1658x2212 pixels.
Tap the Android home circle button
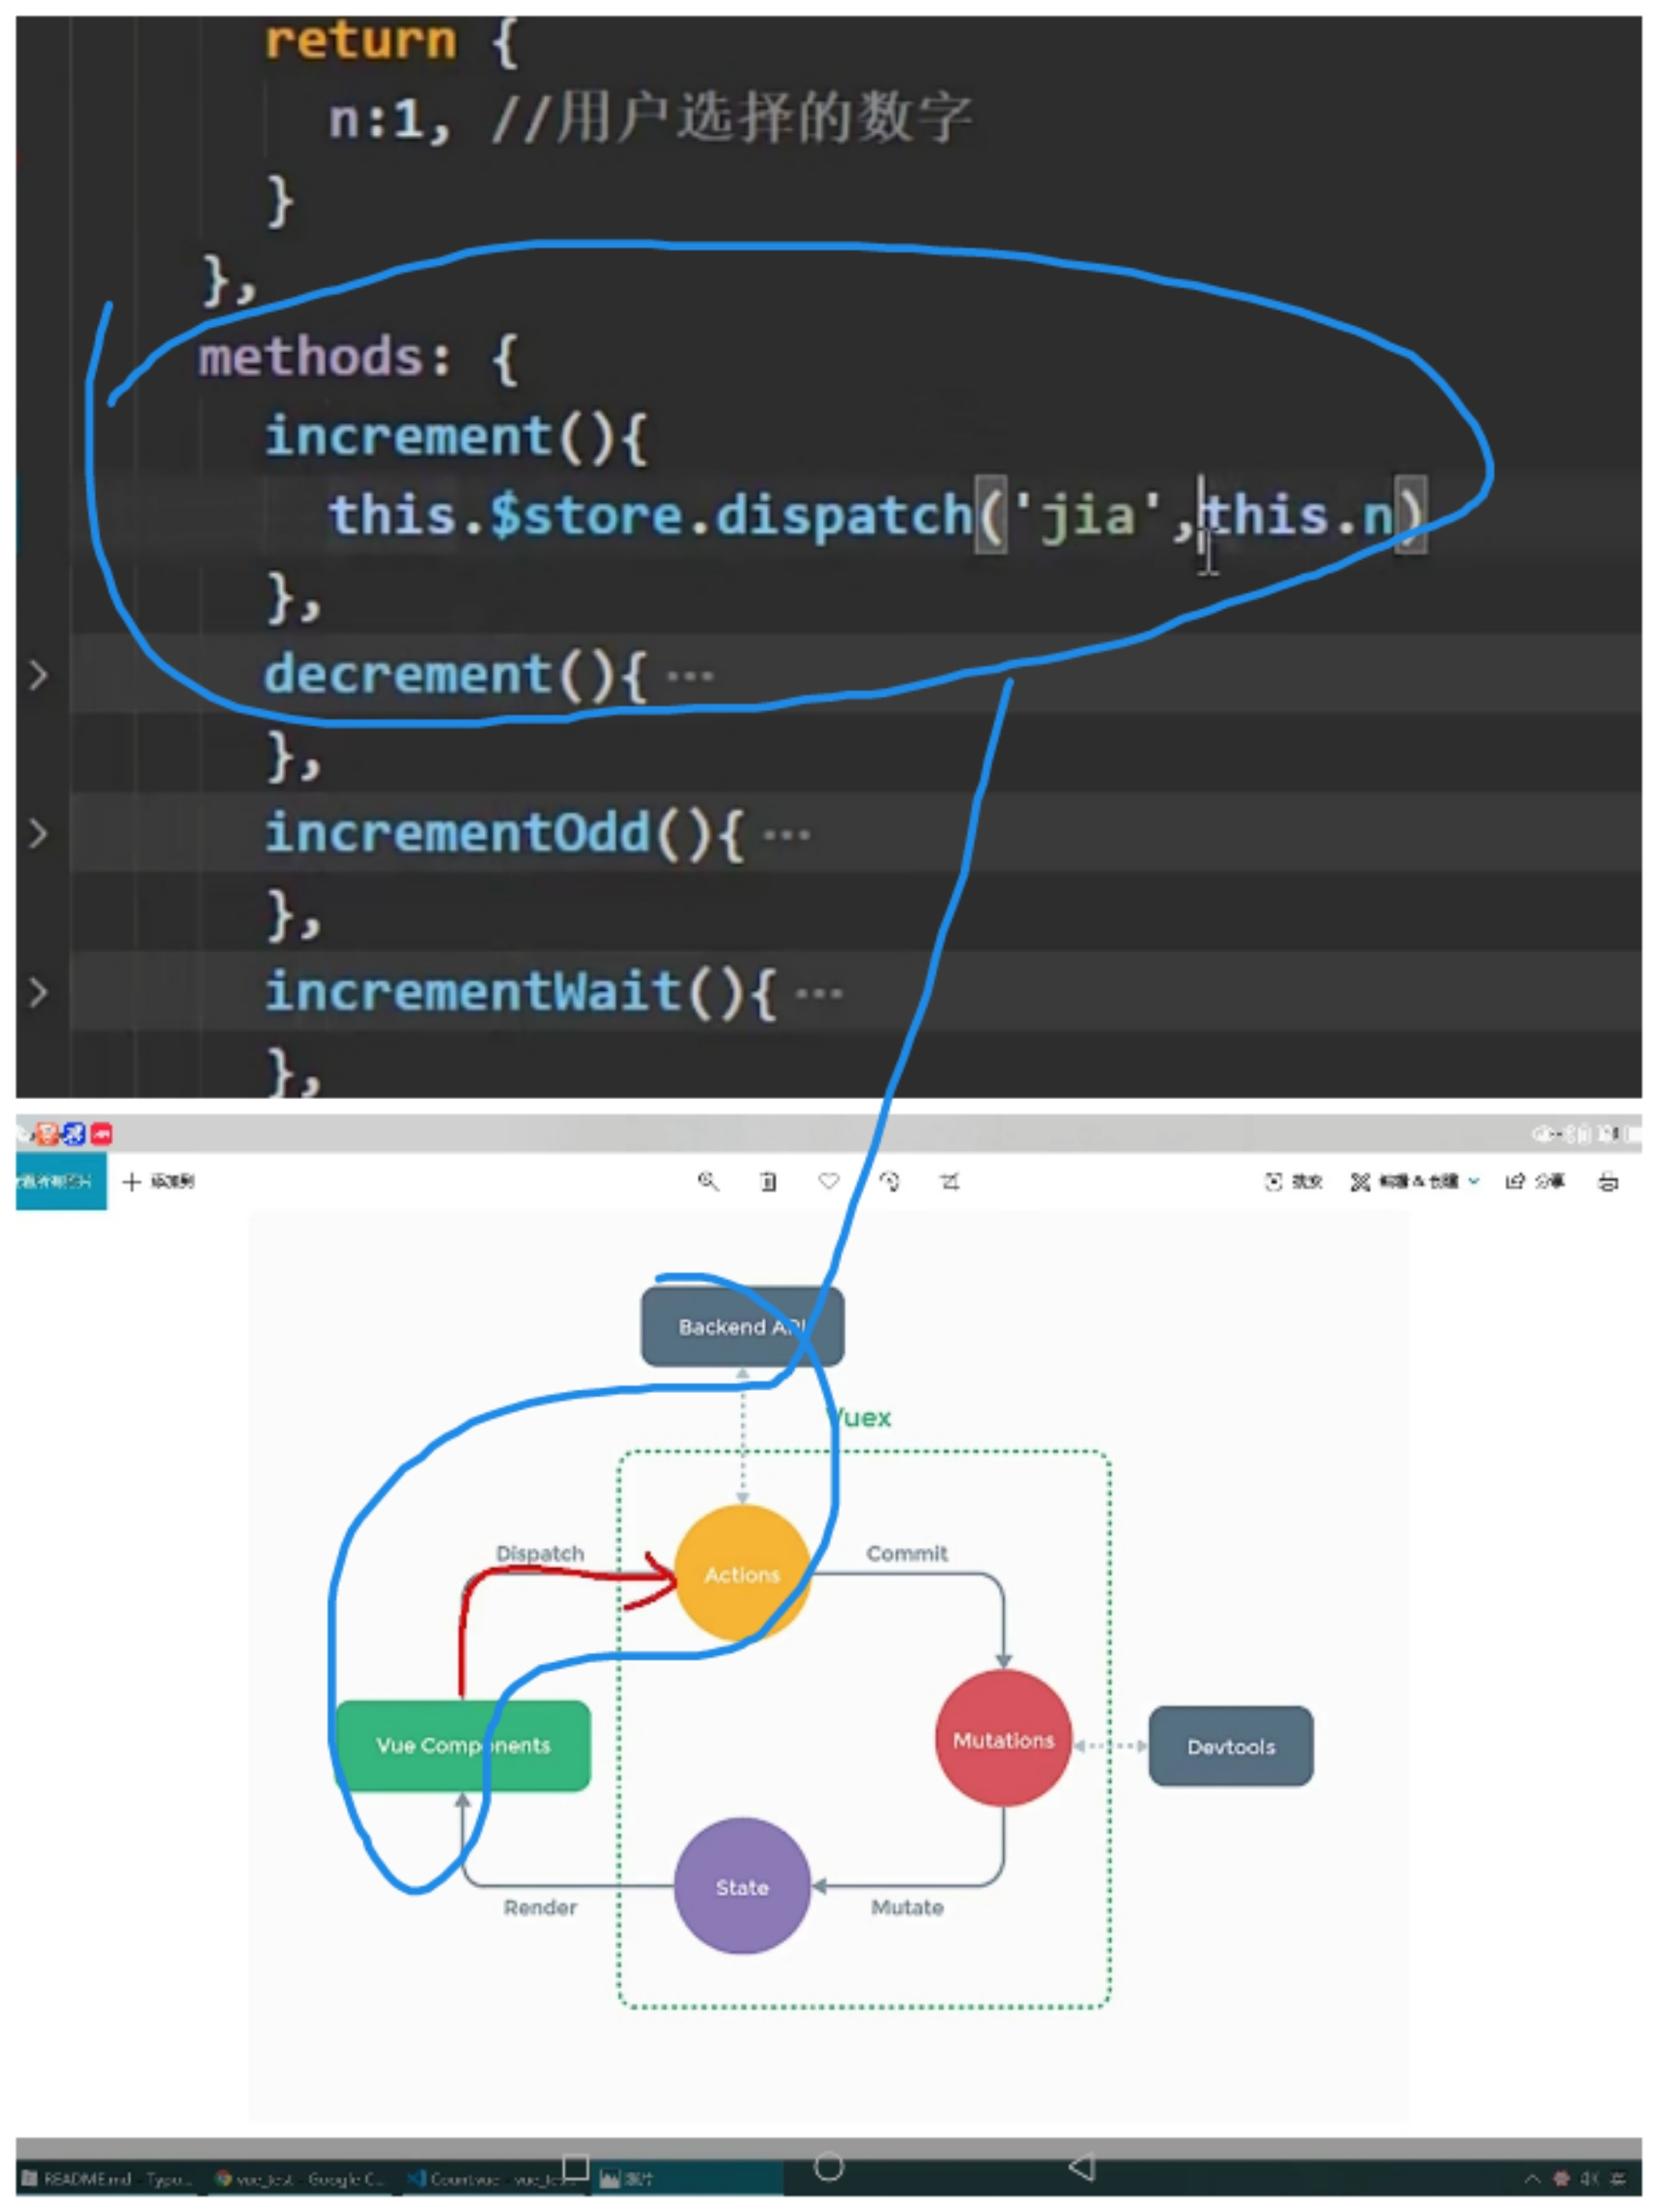tap(829, 2167)
